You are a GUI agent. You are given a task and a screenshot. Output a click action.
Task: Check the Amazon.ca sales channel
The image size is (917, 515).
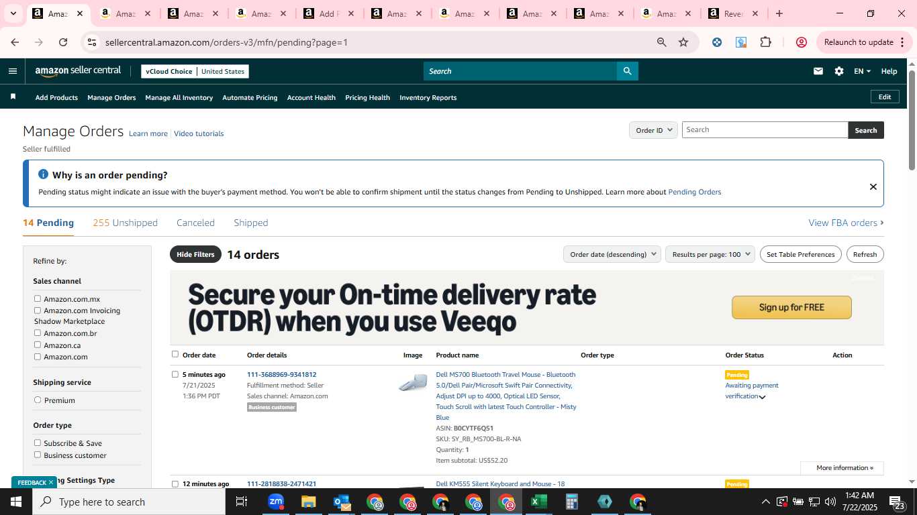pos(38,345)
